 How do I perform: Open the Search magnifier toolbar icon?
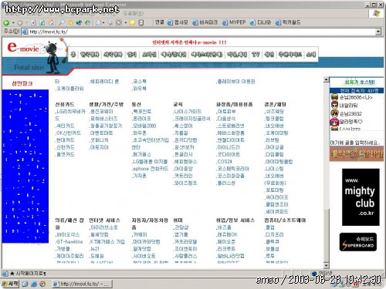[62, 22]
